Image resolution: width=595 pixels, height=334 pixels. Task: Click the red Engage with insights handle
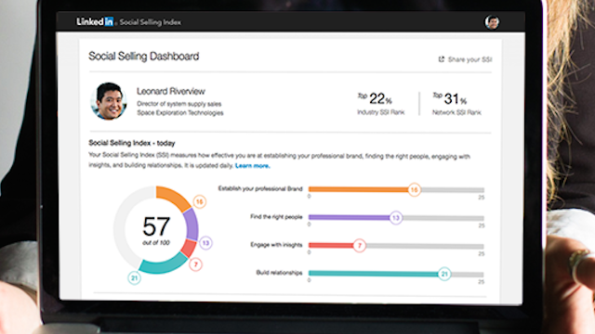[360, 246]
